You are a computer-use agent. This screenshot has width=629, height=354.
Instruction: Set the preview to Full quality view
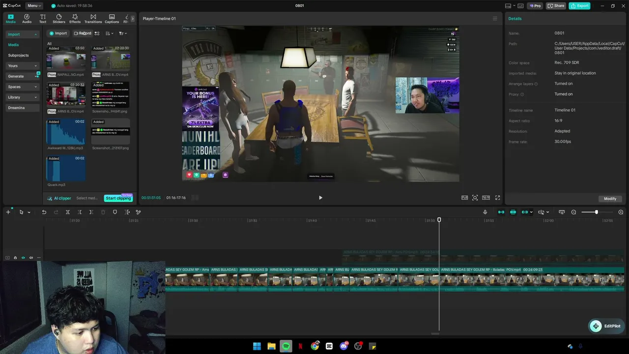pos(464,198)
